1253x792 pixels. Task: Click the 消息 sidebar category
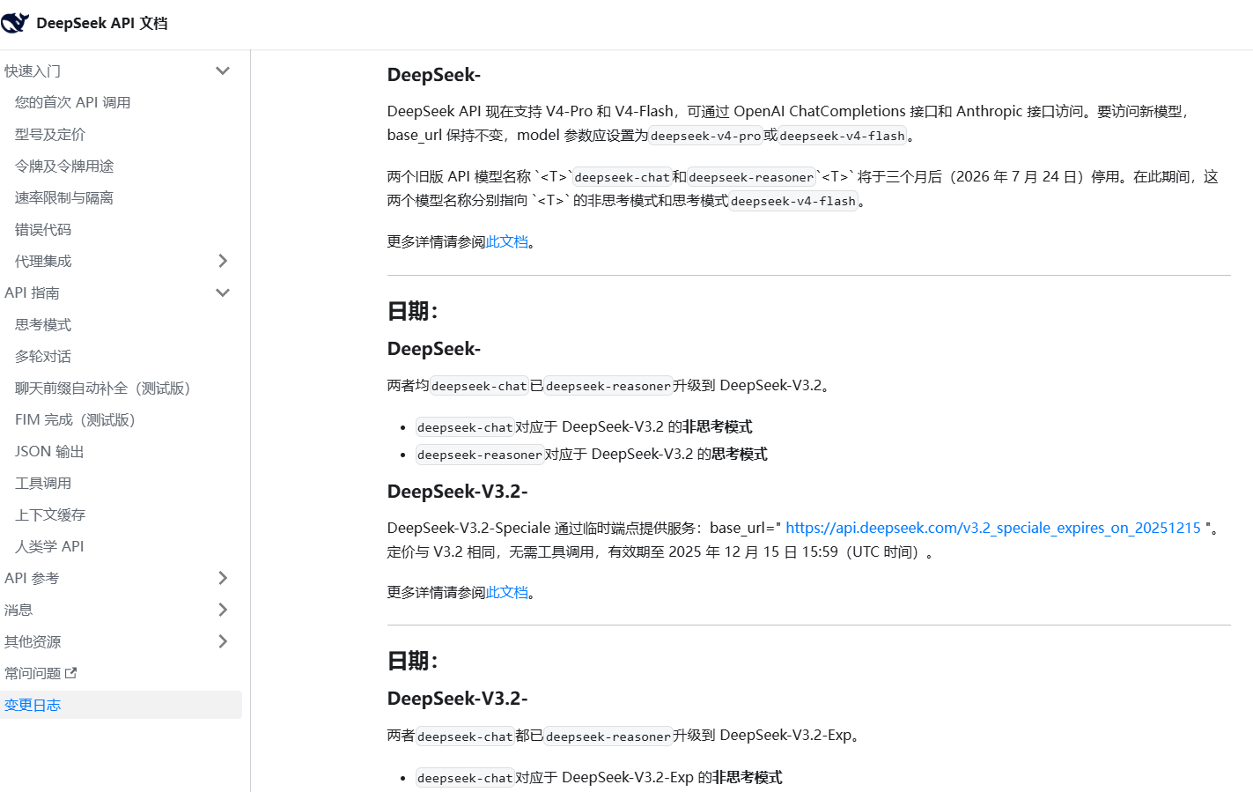pyautogui.click(x=18, y=610)
